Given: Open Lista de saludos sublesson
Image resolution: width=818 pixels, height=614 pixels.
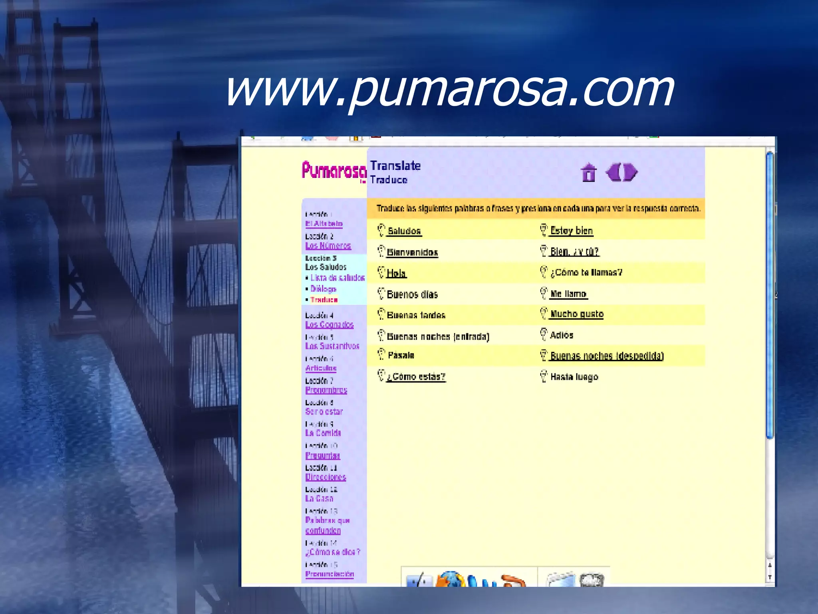Looking at the screenshot, I should 338,278.
